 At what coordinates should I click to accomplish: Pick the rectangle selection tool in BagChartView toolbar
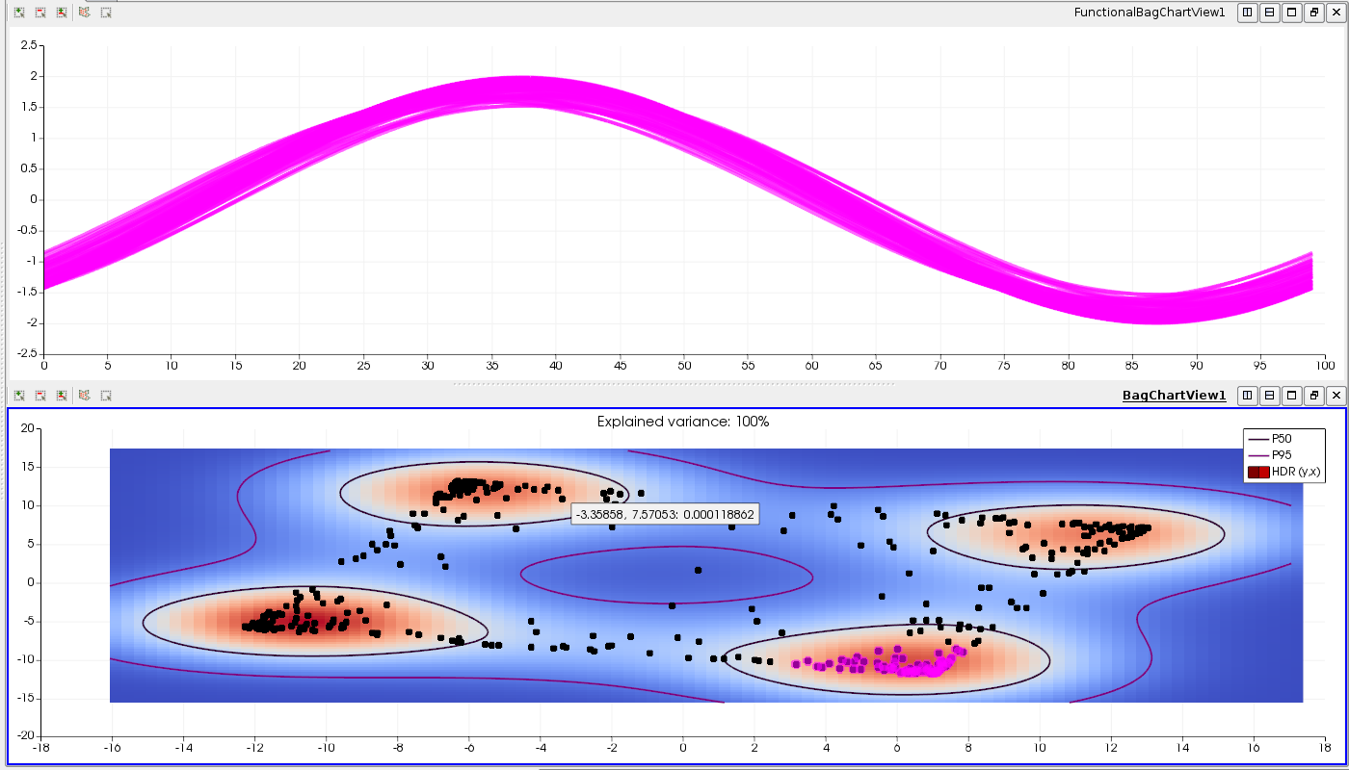pyautogui.click(x=104, y=395)
